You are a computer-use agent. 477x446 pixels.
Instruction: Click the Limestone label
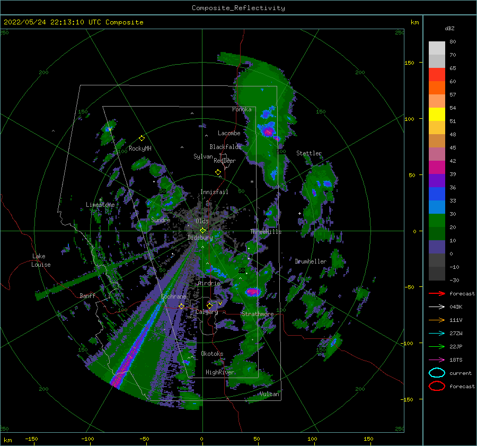tap(100, 205)
